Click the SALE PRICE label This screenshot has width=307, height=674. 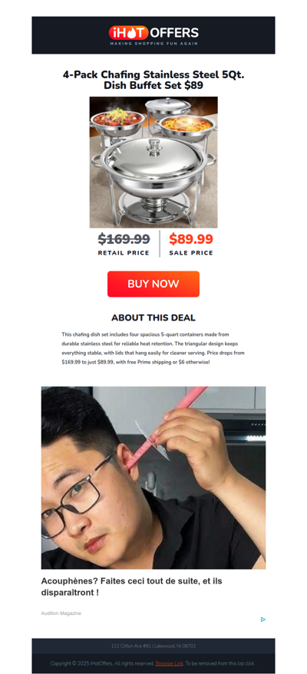pos(191,253)
